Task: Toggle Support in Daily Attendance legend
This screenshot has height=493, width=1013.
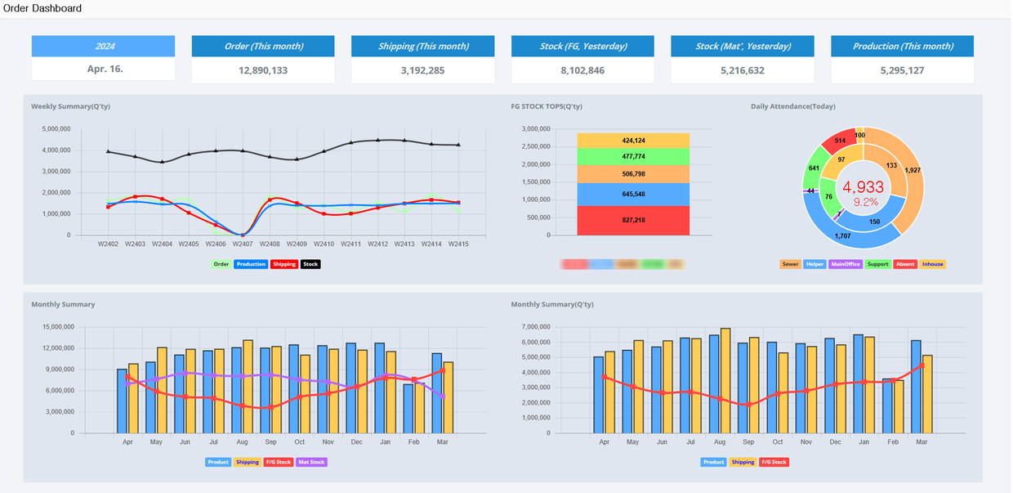Action: click(x=878, y=264)
